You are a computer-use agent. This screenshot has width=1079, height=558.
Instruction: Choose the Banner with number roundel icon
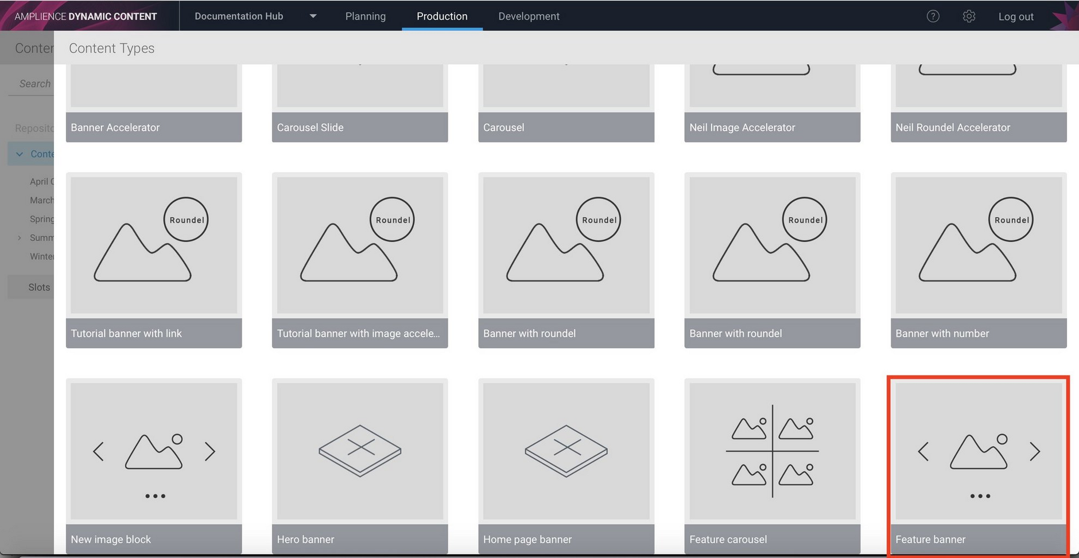point(976,240)
